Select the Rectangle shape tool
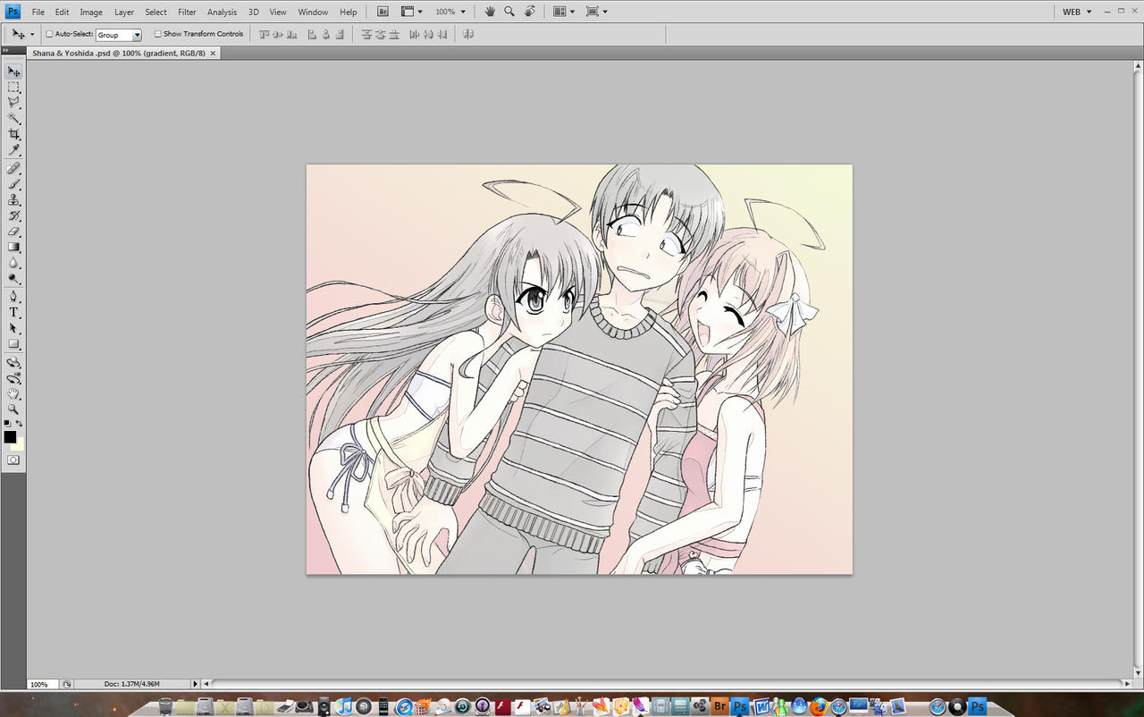 coord(13,344)
